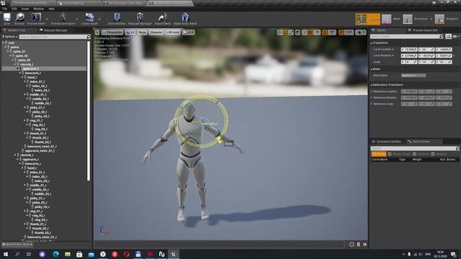Open the Asset menu
The height and width of the screenshot is (259, 461).
[x=25, y=9]
